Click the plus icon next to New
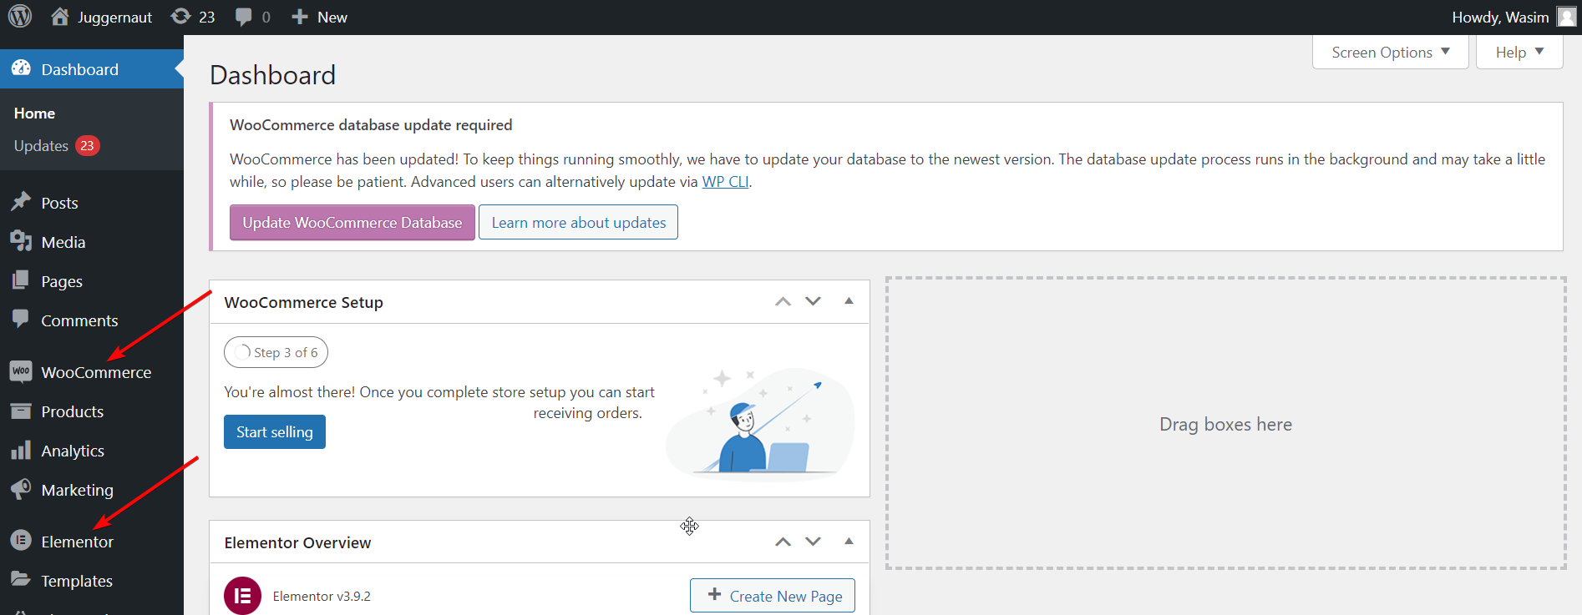1582x615 pixels. pyautogui.click(x=300, y=17)
